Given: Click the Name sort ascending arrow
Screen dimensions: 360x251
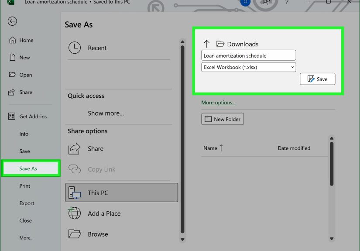Looking at the screenshot, I should click(221, 148).
